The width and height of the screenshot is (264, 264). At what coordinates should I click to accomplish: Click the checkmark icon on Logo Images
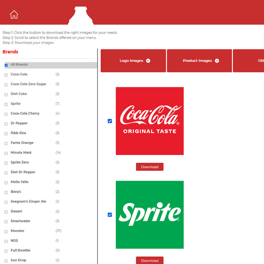pos(148,61)
